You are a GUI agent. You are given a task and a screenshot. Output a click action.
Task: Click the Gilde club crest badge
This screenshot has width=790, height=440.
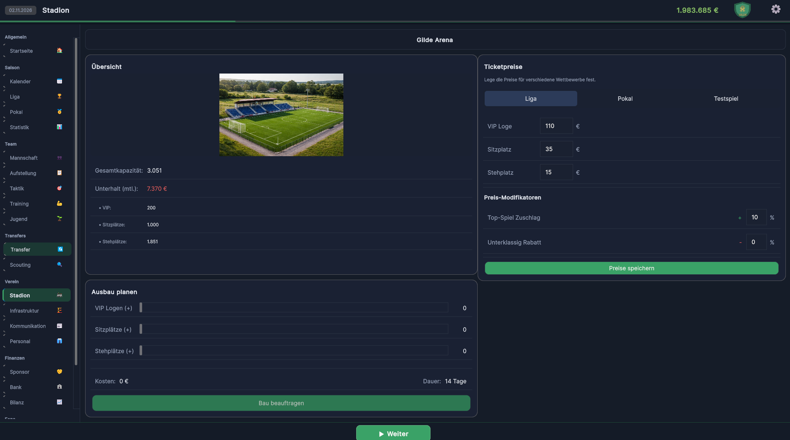(742, 10)
